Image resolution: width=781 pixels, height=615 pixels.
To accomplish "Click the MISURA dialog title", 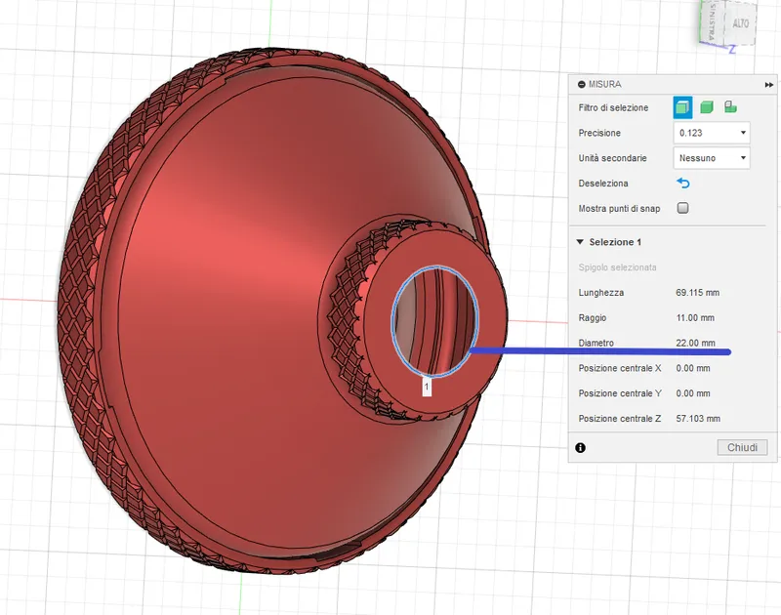I will [604, 85].
